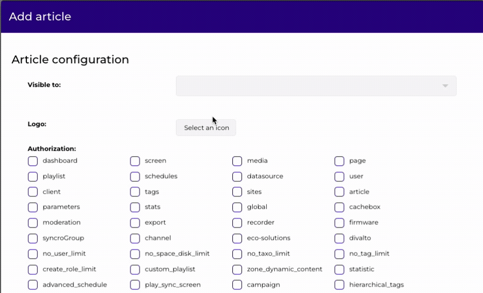Open the Visible to dropdown
The height and width of the screenshot is (293, 483).
(x=316, y=86)
